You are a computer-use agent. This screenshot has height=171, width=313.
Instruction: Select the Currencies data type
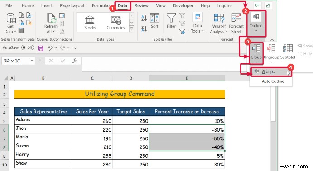coord(116,23)
